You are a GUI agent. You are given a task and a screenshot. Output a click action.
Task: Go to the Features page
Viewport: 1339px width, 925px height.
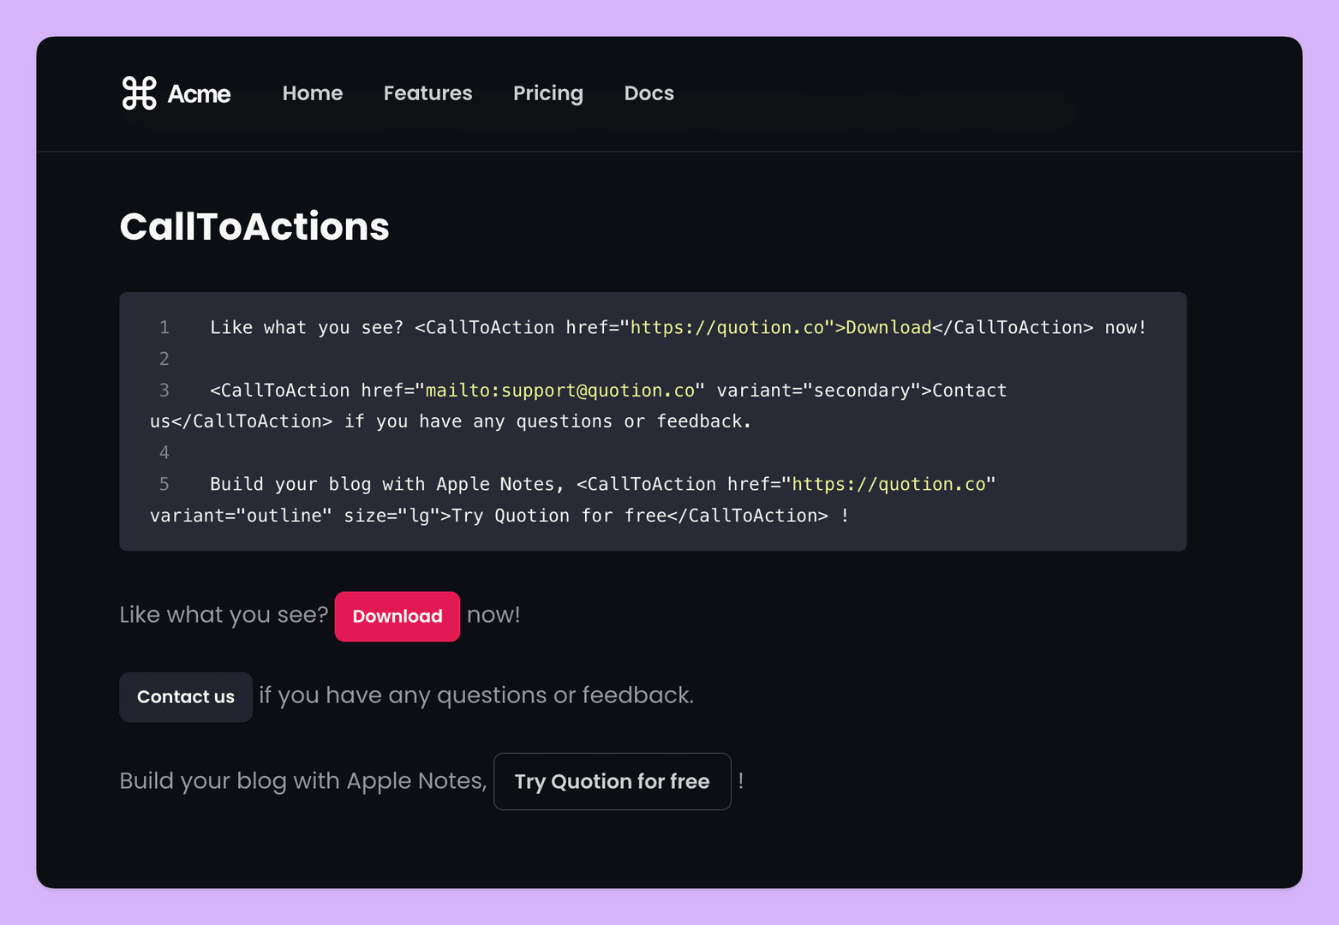pos(427,93)
